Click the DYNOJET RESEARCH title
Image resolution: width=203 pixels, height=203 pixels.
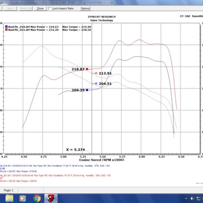pos(101,17)
